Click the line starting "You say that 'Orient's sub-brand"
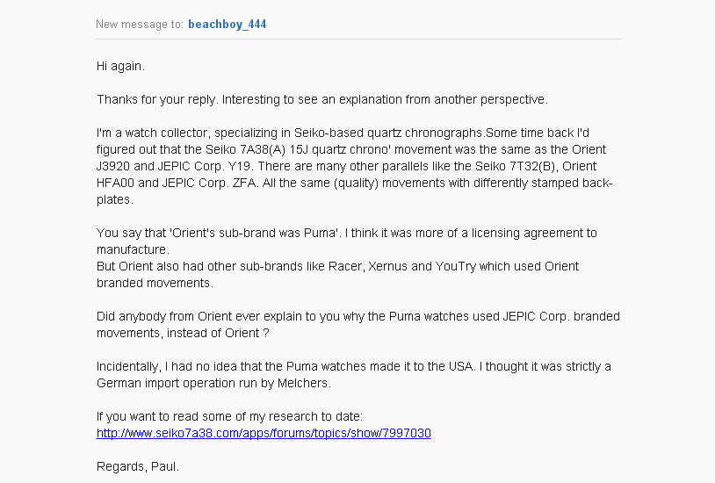 click(x=347, y=233)
